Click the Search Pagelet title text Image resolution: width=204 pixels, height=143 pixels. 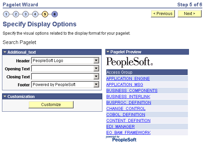point(19,42)
